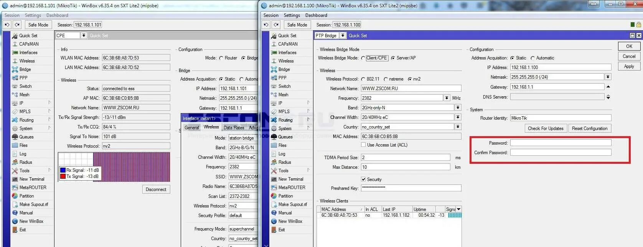
Task: Open Radius in right WinBox sidebar
Action: [285, 162]
